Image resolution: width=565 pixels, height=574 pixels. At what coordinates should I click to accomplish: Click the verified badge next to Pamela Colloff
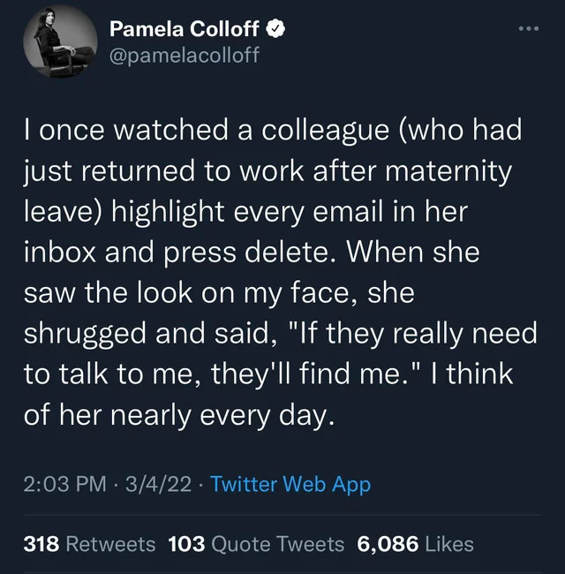275,31
